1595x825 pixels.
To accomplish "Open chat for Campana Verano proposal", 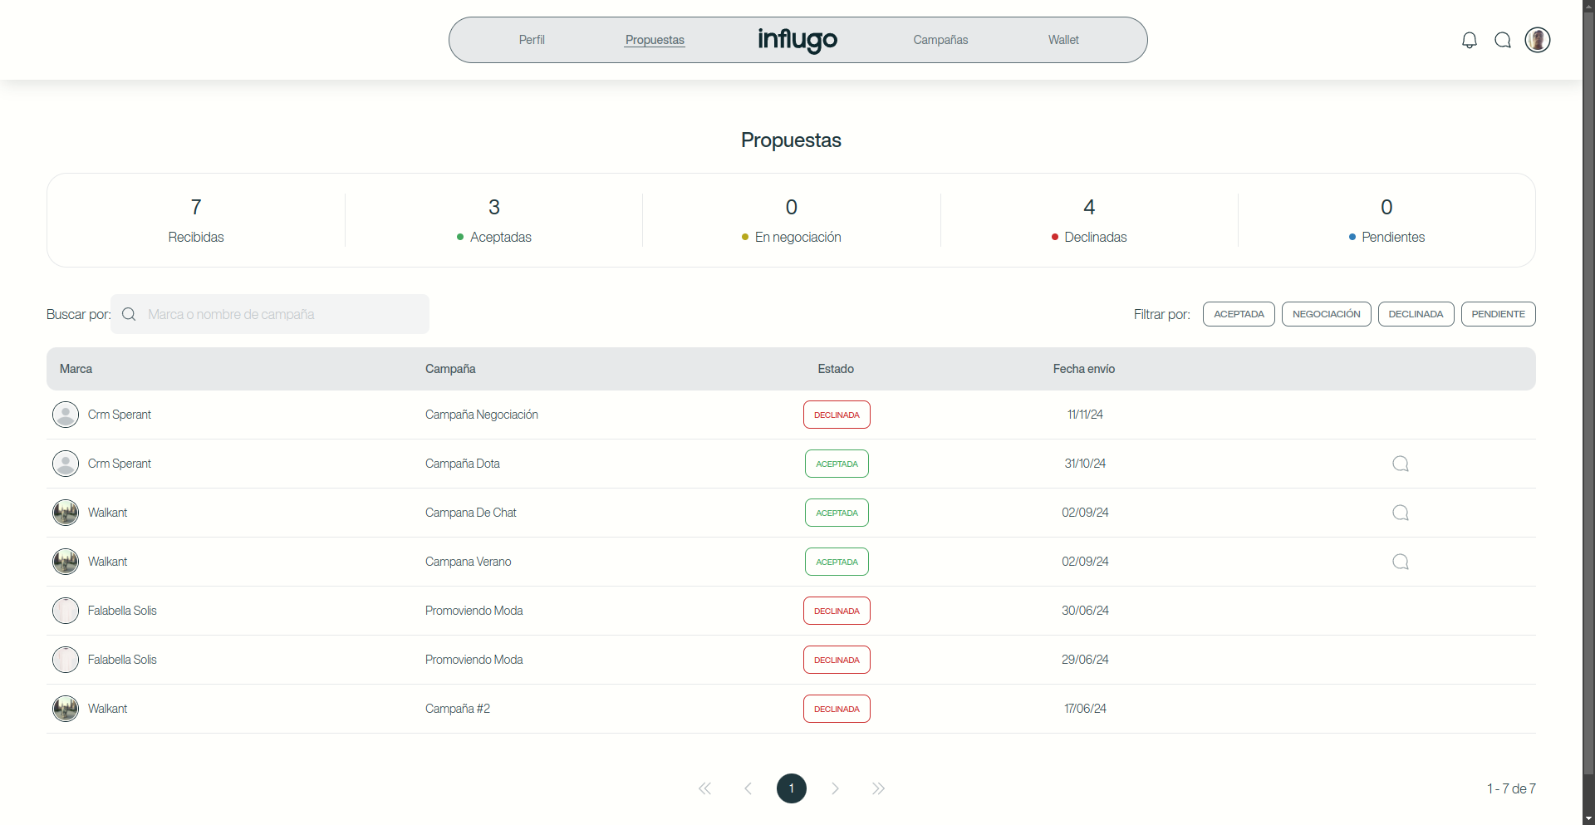I will [1400, 562].
